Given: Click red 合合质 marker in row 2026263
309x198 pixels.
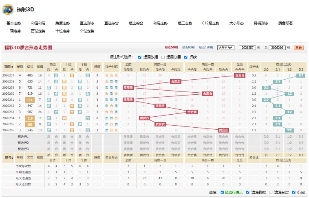Looking at the screenshot, I should pyautogui.click(x=192, y=112).
